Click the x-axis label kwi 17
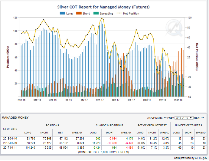The width and height of the screenshot is (209, 161). click(100, 100)
